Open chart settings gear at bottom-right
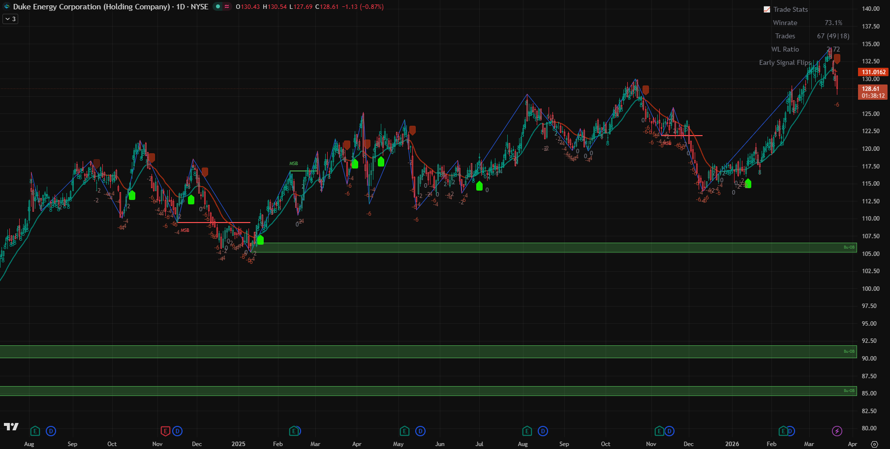 pyautogui.click(x=874, y=444)
